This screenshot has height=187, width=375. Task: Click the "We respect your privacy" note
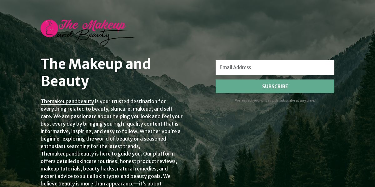tap(254, 100)
